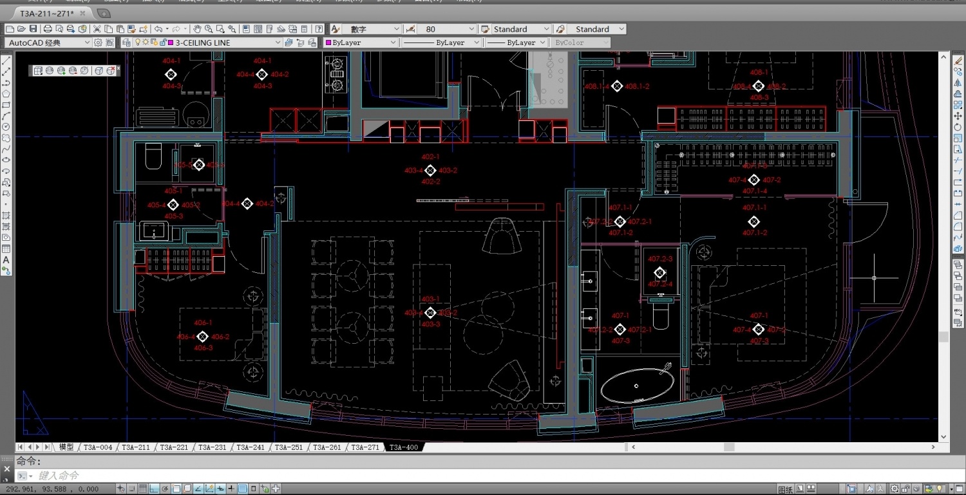Switch to the T3A-271 layout tab
Image resolution: width=966 pixels, height=495 pixels.
(365, 447)
